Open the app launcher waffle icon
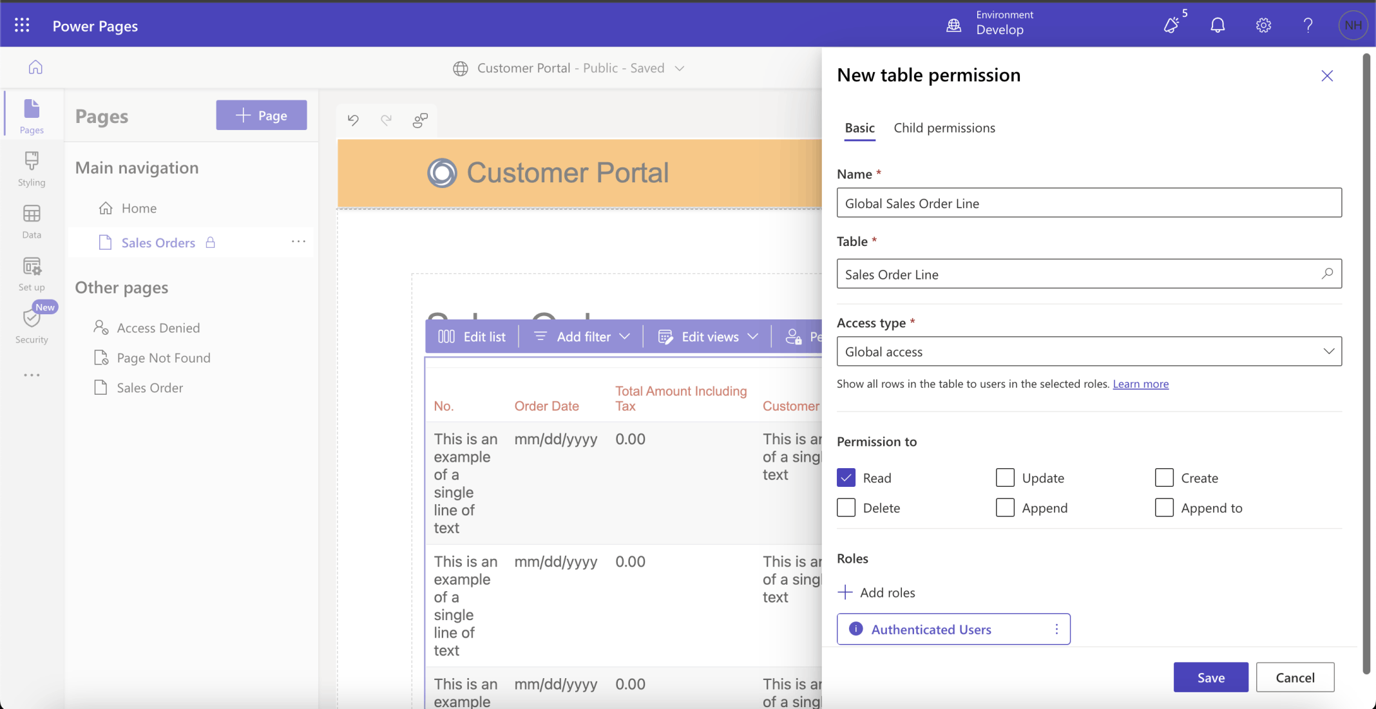This screenshot has height=709, width=1376. (22, 26)
